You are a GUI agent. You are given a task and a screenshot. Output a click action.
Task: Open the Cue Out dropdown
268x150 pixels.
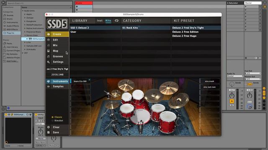coord(253,73)
